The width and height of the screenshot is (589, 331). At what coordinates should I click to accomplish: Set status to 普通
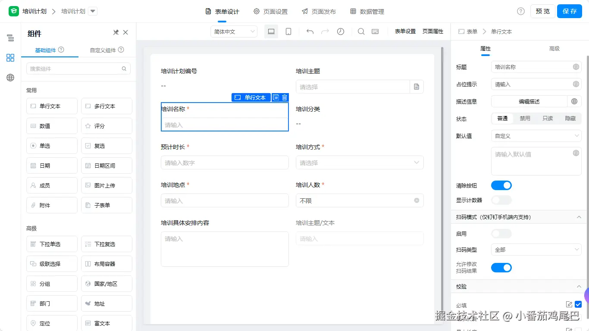coord(502,118)
